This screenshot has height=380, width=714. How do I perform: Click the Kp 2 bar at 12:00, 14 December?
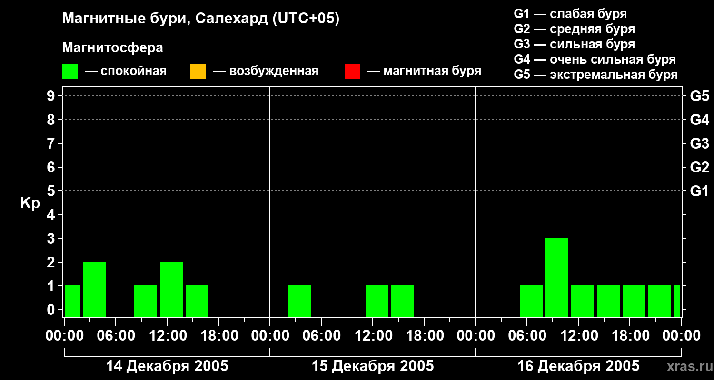click(171, 289)
